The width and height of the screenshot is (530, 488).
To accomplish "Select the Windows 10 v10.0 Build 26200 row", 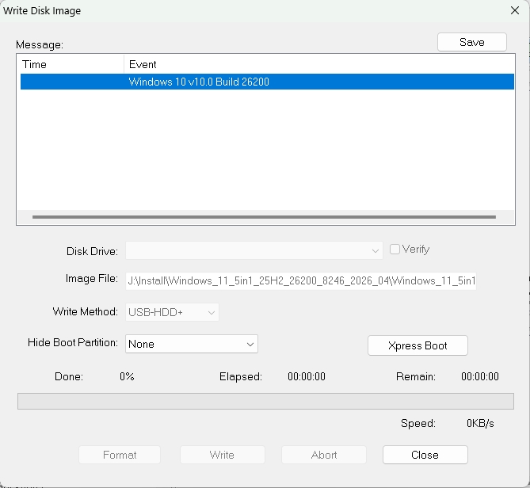I will click(267, 82).
